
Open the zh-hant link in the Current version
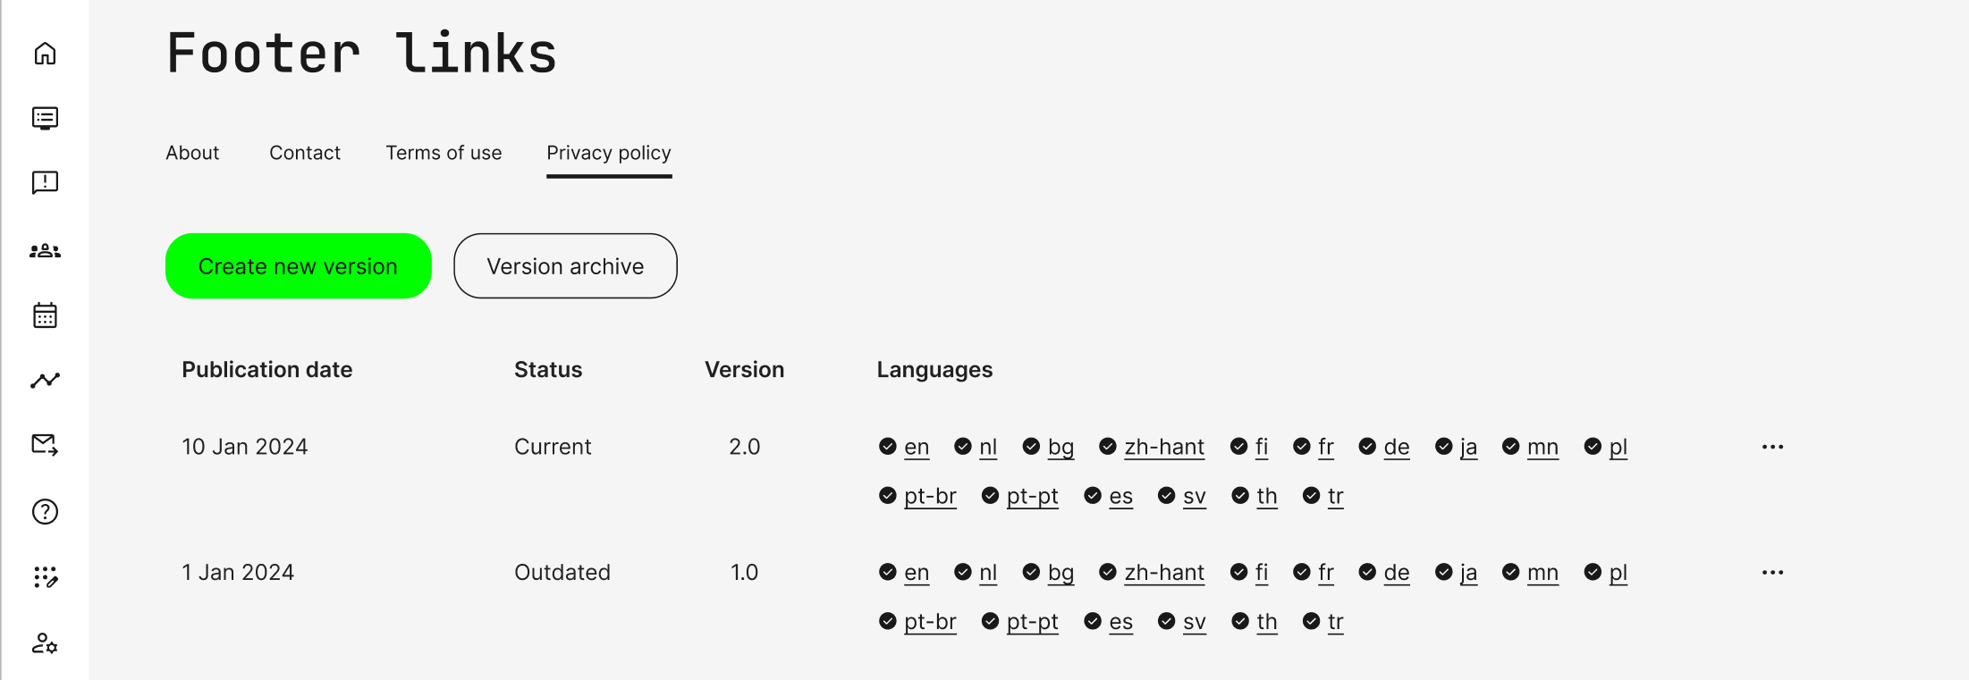click(x=1163, y=447)
